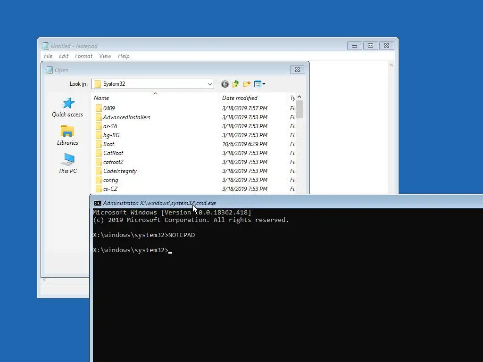This screenshot has width=483, height=362.
Task: Minimize the Notepad window
Action: pyautogui.click(x=354, y=46)
